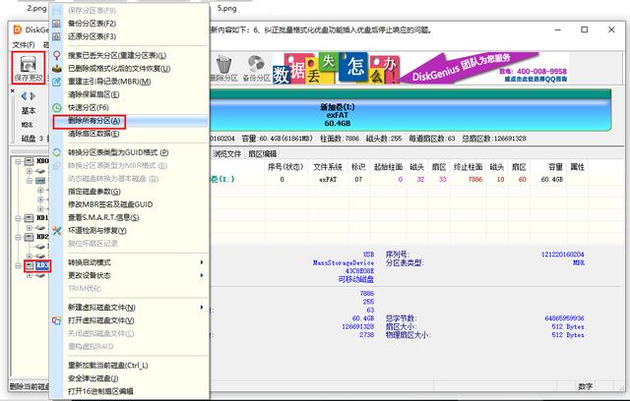This screenshot has height=401, width=630.
Task: Click the magnifier icon beside 搜索已丢失分区
Action: [x=57, y=55]
